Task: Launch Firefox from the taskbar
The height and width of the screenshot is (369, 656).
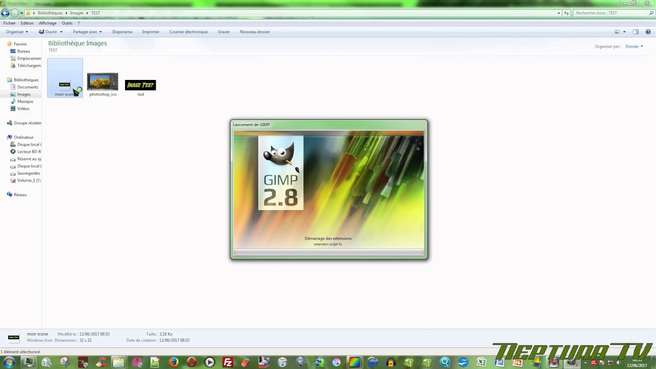Action: [174, 363]
